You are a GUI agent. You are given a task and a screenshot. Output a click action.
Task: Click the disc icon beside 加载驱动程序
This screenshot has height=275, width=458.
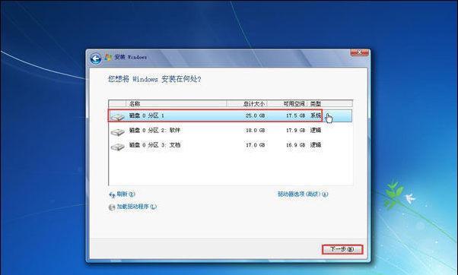112,207
